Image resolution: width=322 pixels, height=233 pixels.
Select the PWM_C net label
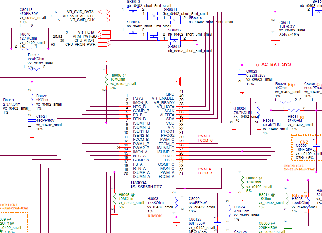pos(204,136)
